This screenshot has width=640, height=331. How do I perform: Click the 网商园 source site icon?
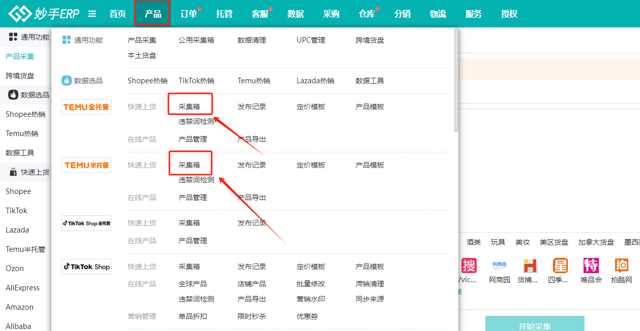(500, 266)
